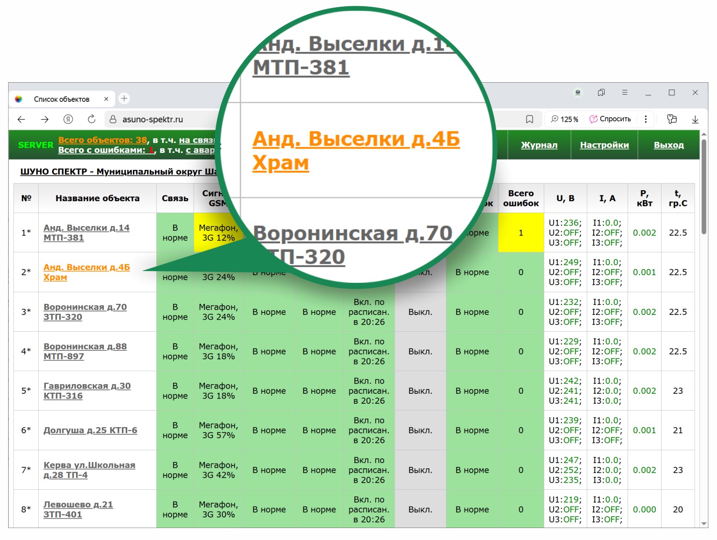The height and width of the screenshot is (540, 717).
Task: Open the Всего объектов: 38 link
Action: click(x=102, y=140)
